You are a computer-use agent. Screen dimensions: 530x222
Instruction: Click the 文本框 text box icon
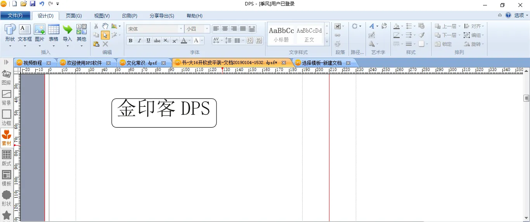[x=25, y=33]
